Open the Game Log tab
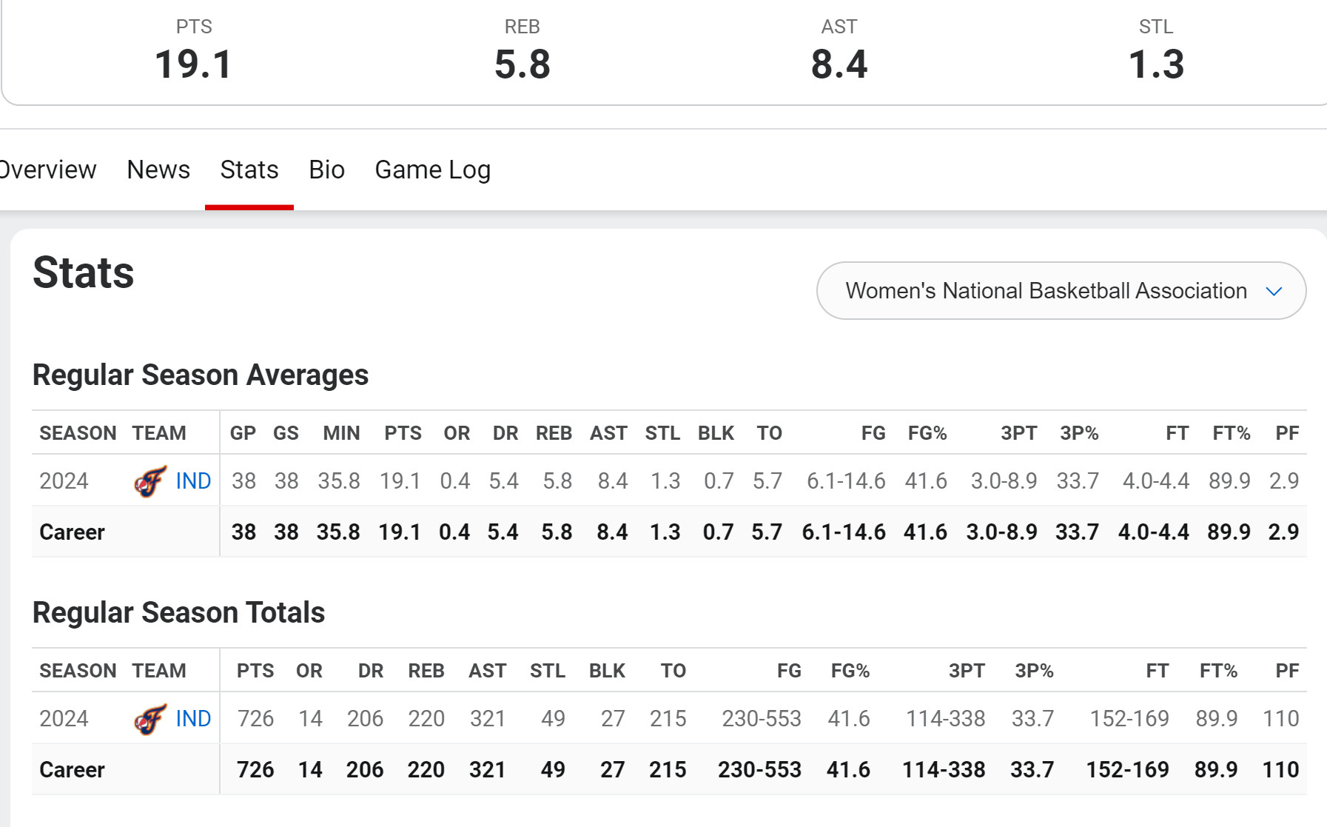Image resolution: width=1327 pixels, height=827 pixels. pos(433,170)
